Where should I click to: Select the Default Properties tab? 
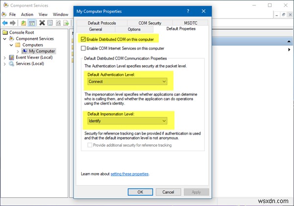(x=181, y=29)
